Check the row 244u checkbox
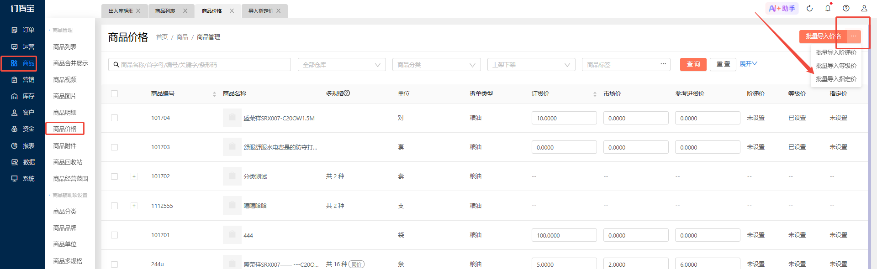The height and width of the screenshot is (269, 877). pos(114,264)
